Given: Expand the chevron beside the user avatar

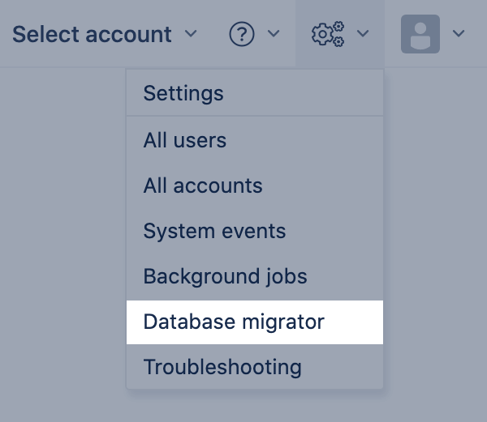Looking at the screenshot, I should (x=459, y=34).
